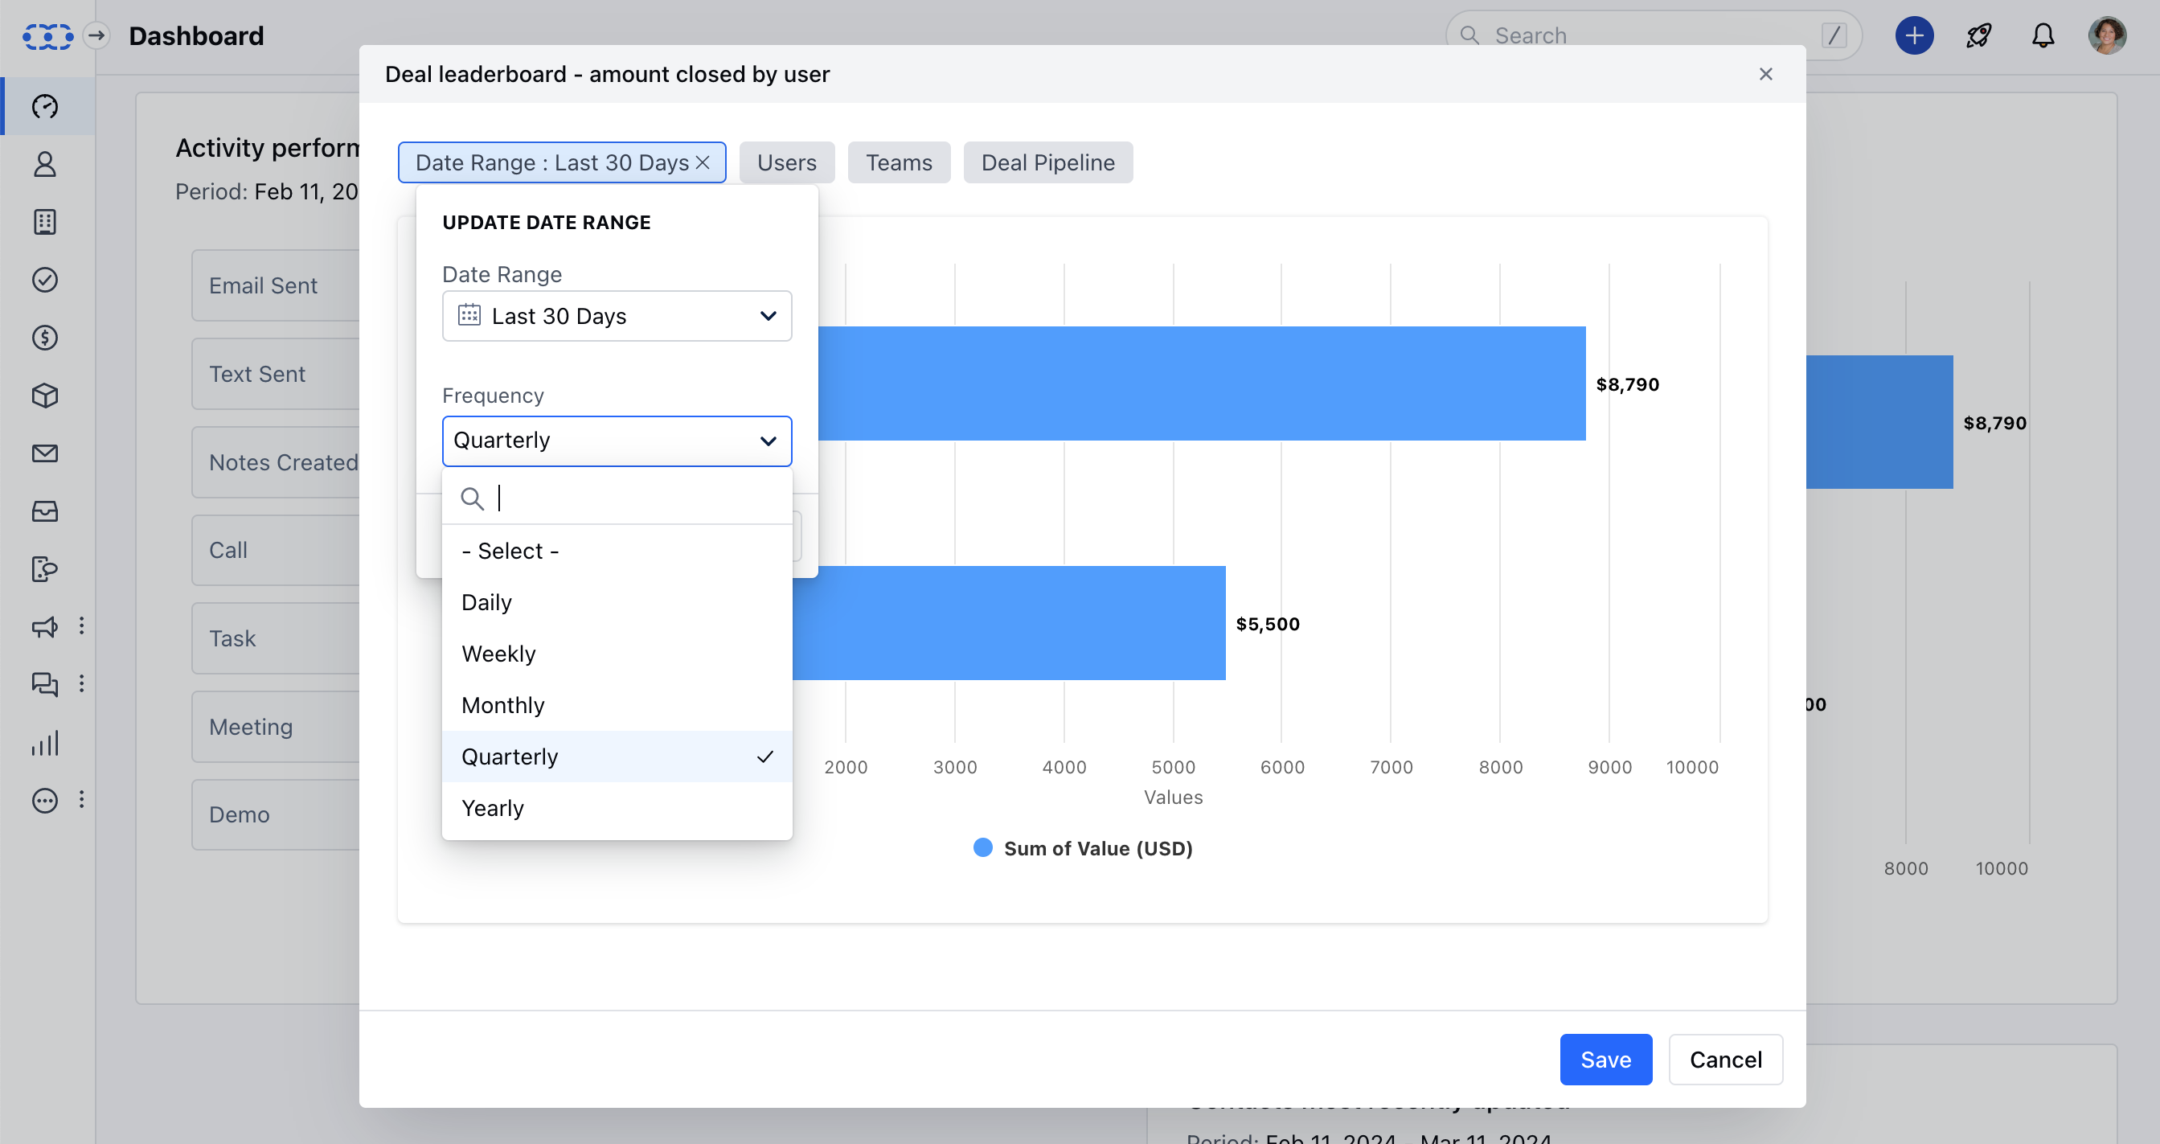Open the dashboard gauge icon in sidebar
Screen dimensions: 2160x1144
click(x=44, y=106)
